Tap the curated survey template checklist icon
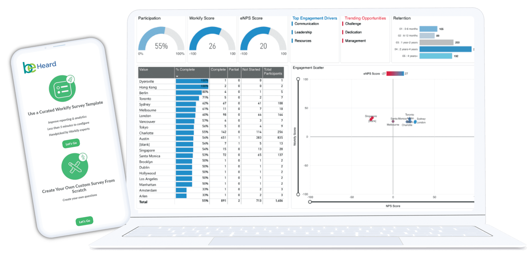The width and height of the screenshot is (531, 259). click(x=62, y=89)
